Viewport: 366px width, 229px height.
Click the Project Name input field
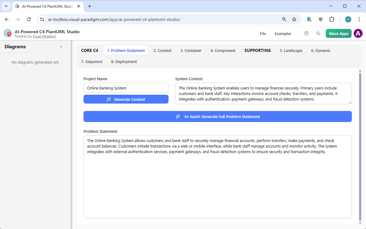pyautogui.click(x=126, y=88)
